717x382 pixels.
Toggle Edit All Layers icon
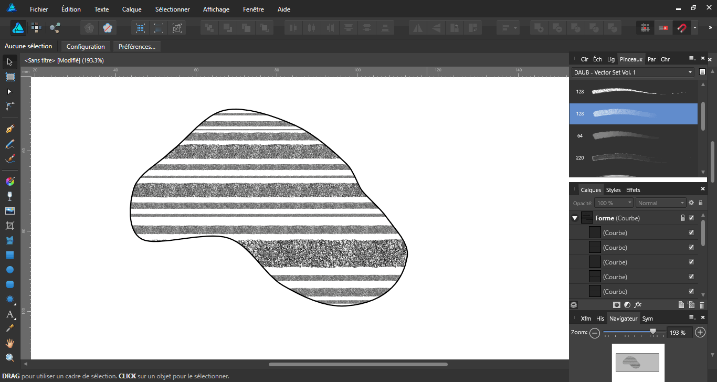tap(574, 305)
